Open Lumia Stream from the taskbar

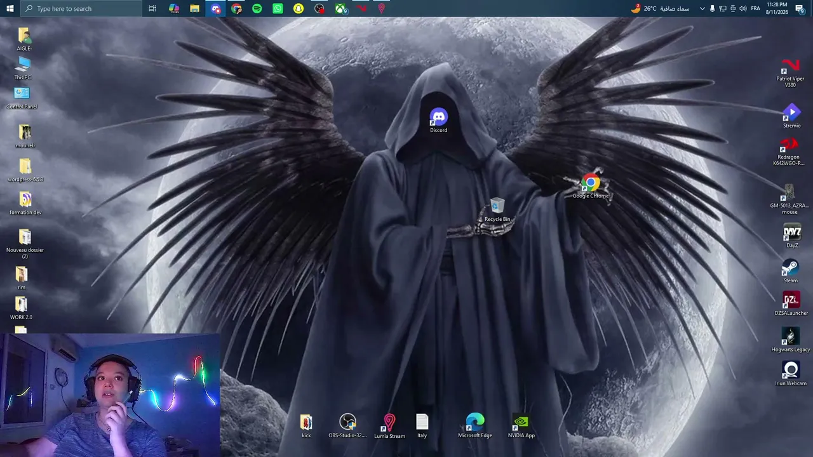(x=382, y=8)
